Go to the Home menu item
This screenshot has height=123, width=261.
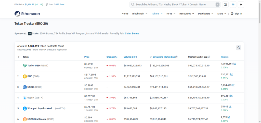click(125, 14)
